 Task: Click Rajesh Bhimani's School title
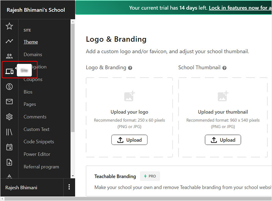coord(36,10)
